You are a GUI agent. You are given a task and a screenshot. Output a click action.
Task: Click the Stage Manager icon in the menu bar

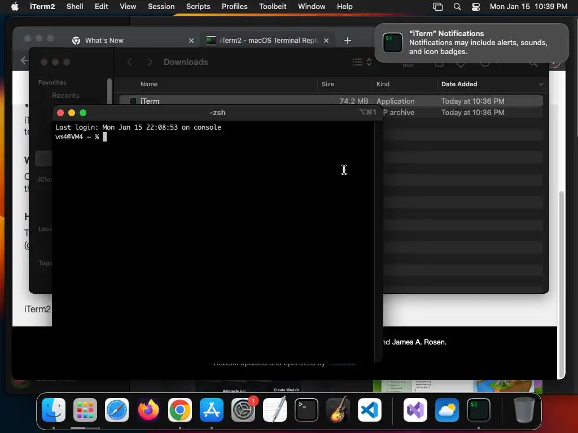pos(437,7)
